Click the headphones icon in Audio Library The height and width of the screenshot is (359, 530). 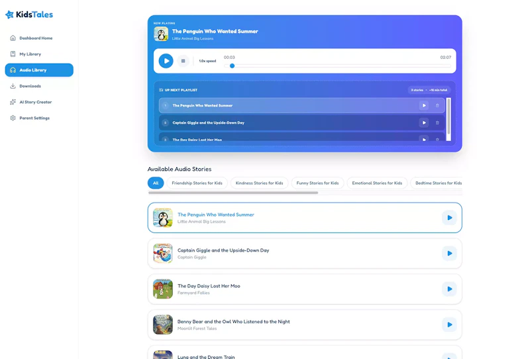(x=13, y=70)
